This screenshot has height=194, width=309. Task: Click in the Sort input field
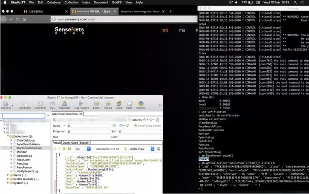coord(140,131)
